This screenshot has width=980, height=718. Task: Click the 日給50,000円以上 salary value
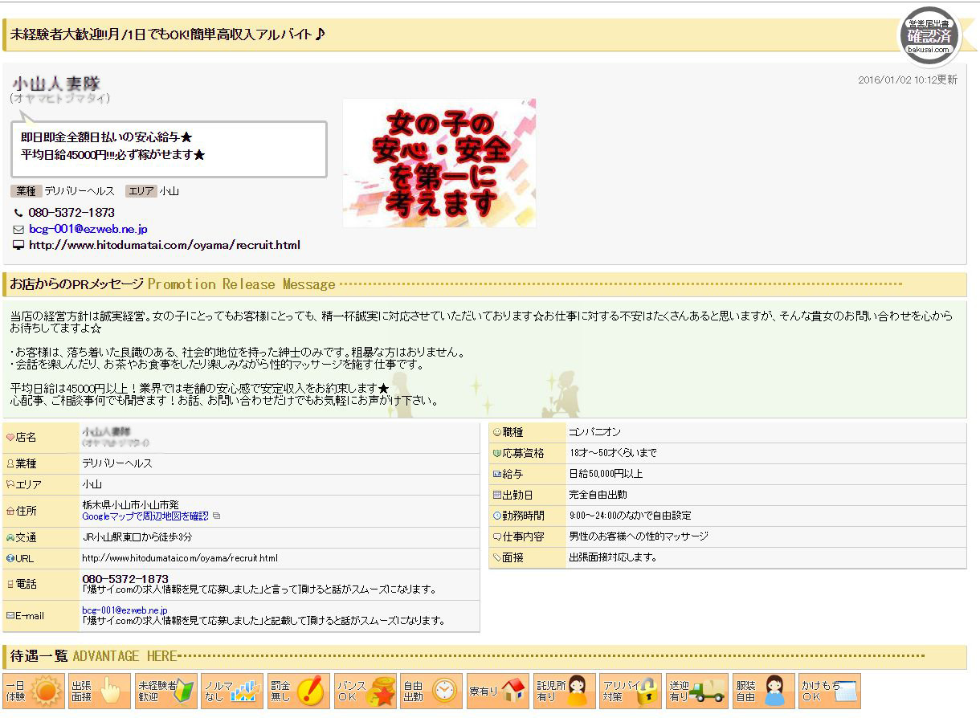click(x=606, y=474)
